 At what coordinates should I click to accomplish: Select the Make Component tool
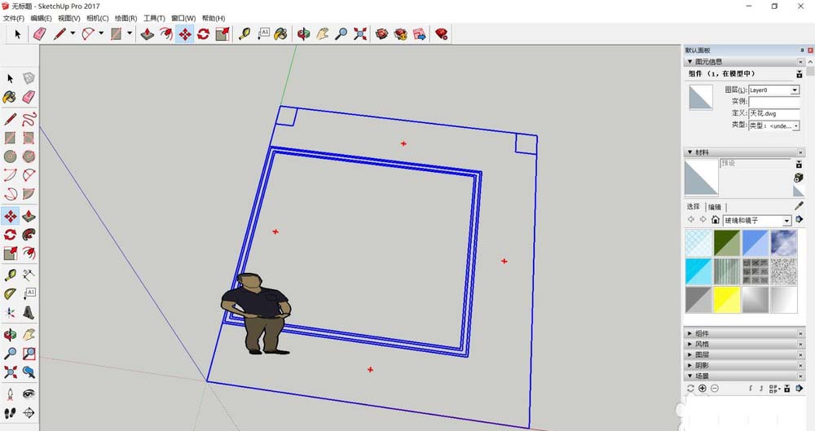29,78
